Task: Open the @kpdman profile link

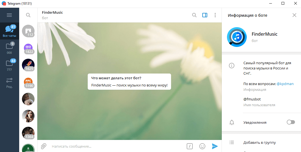Action: tap(285, 84)
